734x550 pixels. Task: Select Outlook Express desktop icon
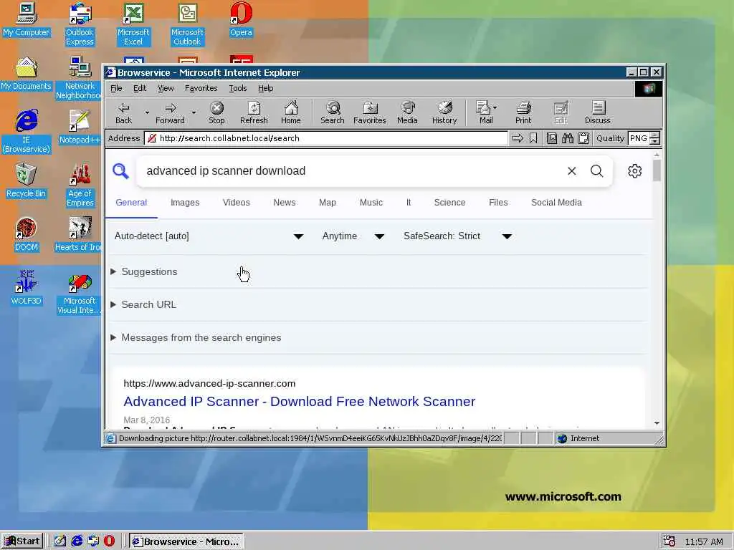[x=80, y=24]
